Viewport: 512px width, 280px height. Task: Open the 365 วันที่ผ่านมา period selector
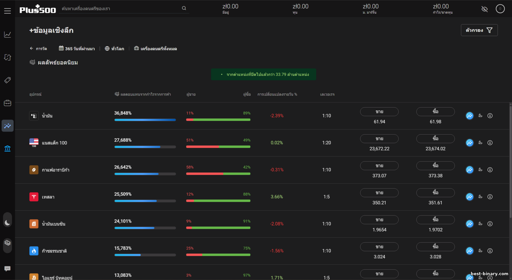[x=77, y=48]
